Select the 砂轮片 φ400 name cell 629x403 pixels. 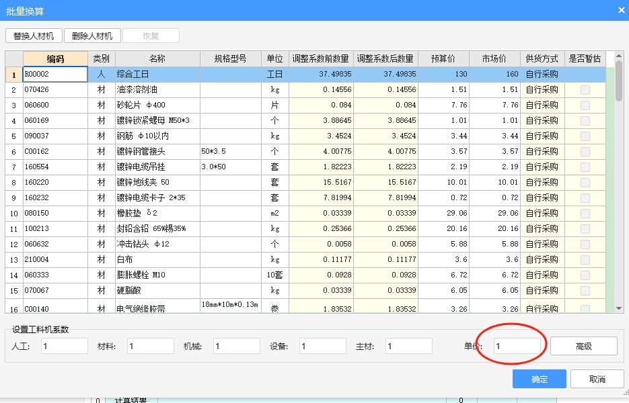[157, 105]
